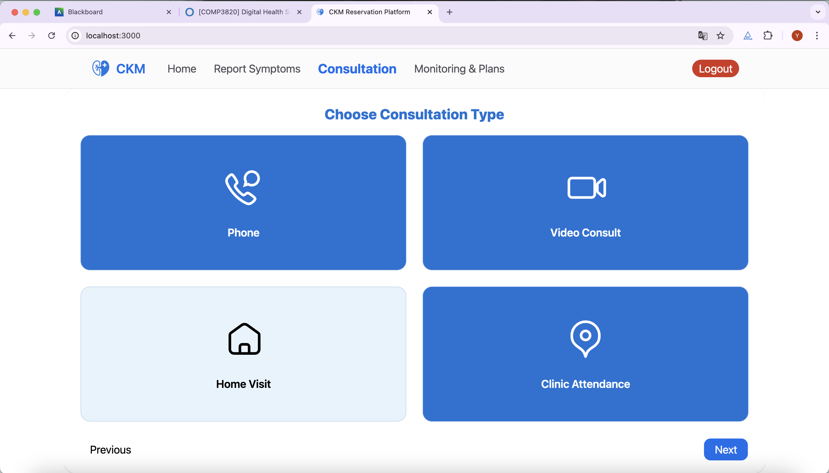Click the house icon for Home Visit
The height and width of the screenshot is (473, 829).
(x=244, y=339)
